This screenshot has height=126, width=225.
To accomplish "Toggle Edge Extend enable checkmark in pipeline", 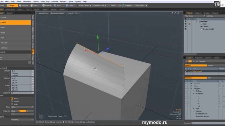I will tap(186, 71).
